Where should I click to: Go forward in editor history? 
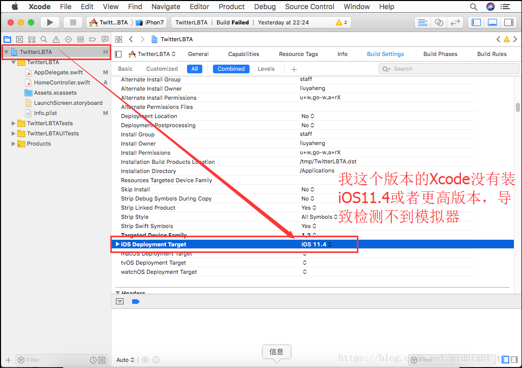(142, 39)
